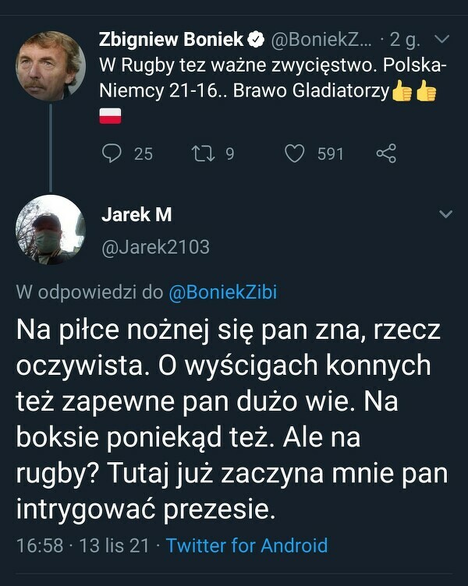Click the first thumbs-up emoji
This screenshot has height=586, width=468.
(x=402, y=90)
